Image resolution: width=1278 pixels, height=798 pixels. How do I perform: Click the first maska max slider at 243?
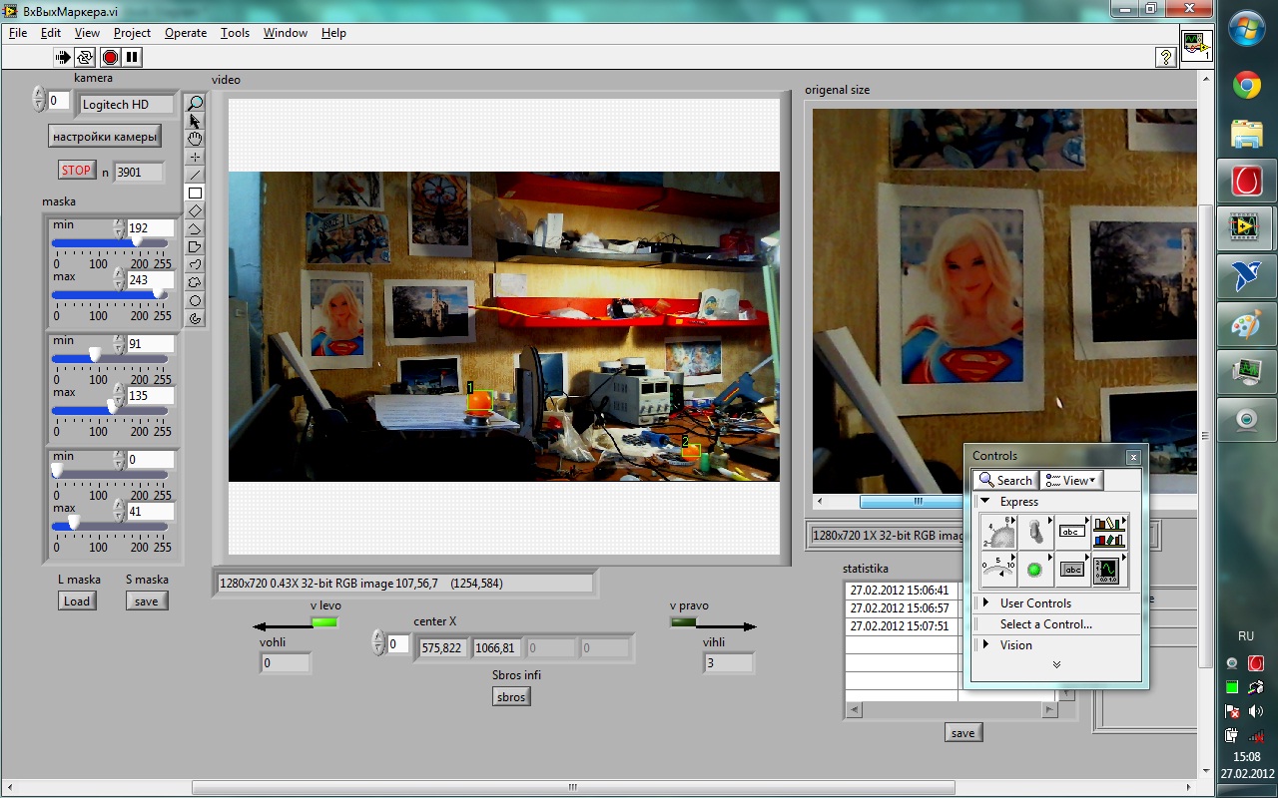click(109, 293)
